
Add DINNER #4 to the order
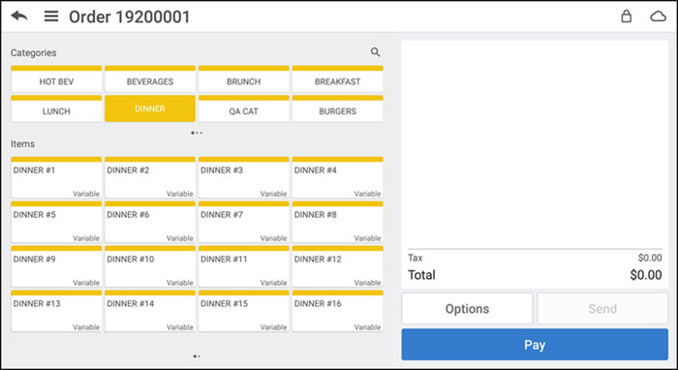[338, 177]
